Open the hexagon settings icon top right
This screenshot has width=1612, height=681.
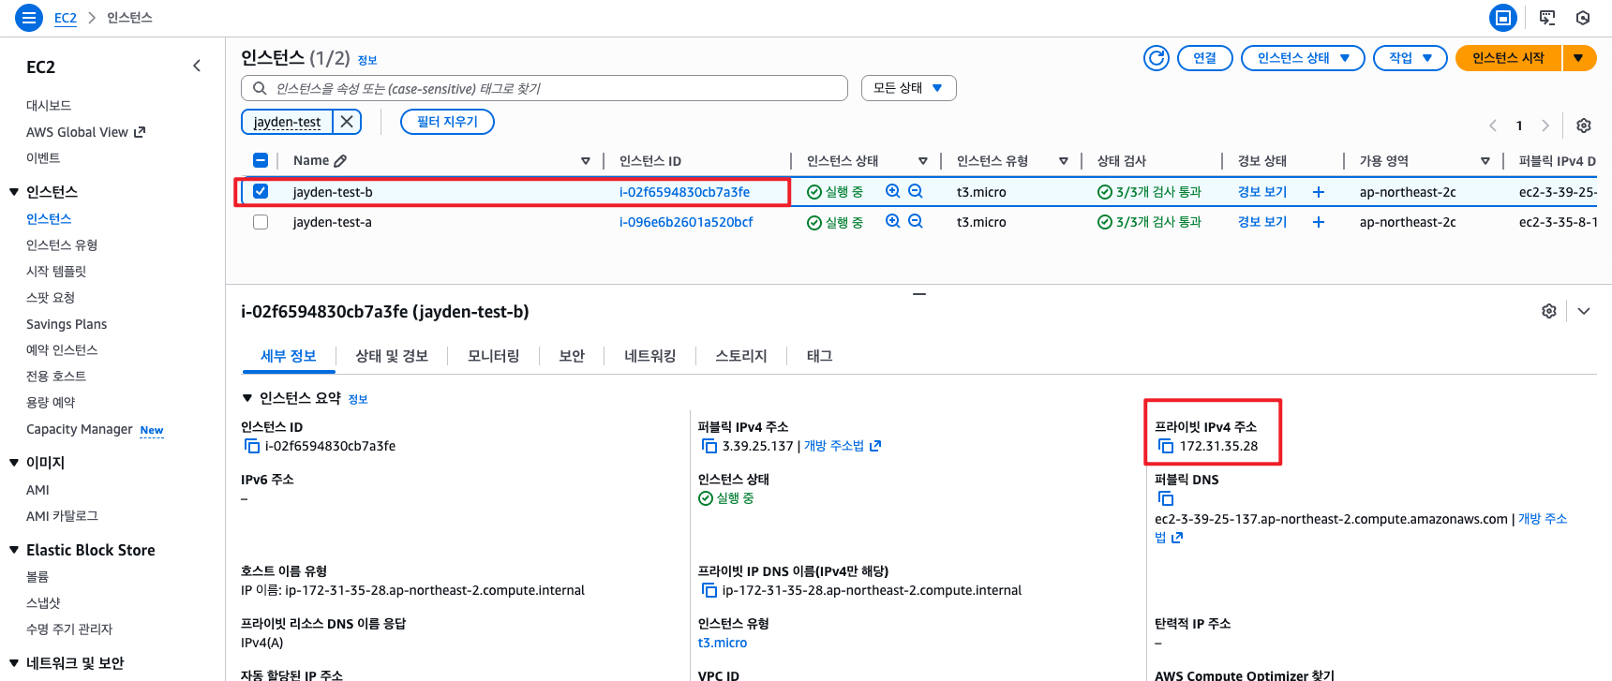[1583, 18]
